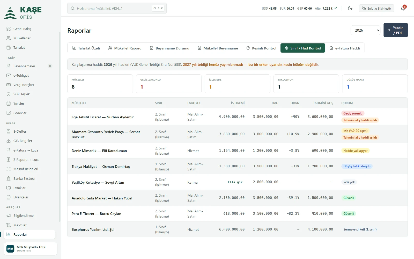
Task: Open the e-Fatura Haddi tab
Action: click(345, 48)
